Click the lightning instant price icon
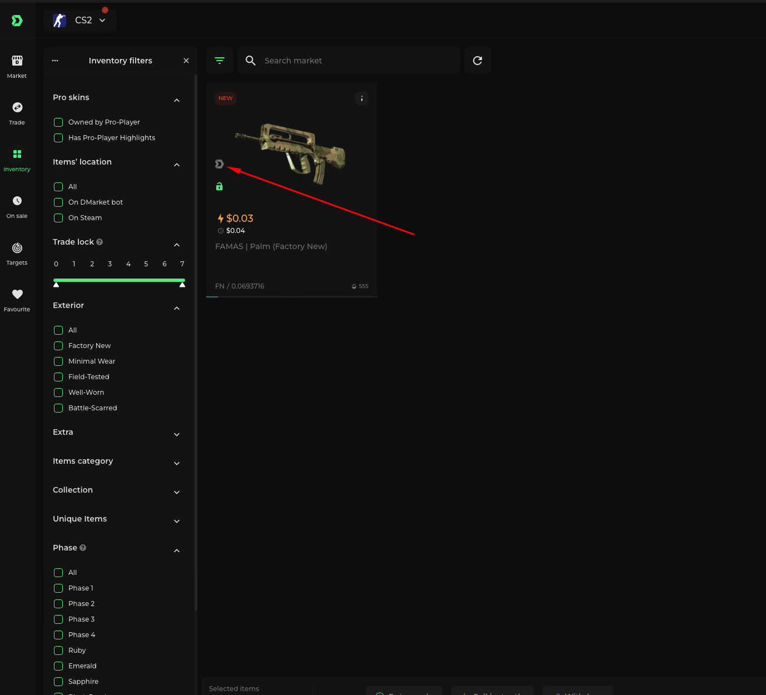The height and width of the screenshot is (695, 766). coord(221,219)
